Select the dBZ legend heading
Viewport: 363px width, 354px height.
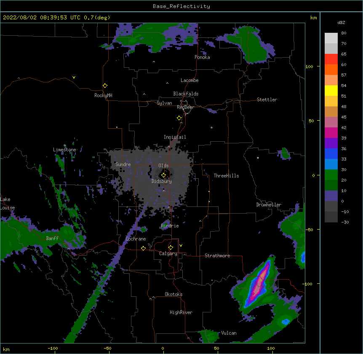pyautogui.click(x=341, y=22)
